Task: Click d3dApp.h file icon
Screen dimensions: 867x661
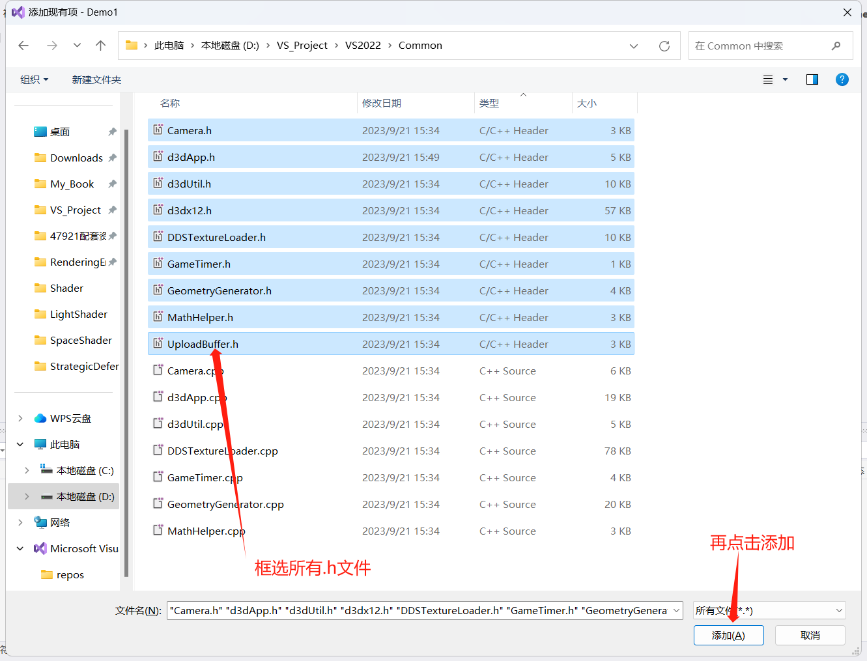Action: click(158, 156)
